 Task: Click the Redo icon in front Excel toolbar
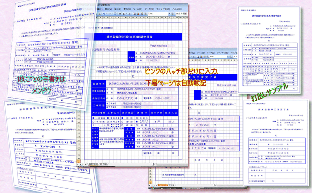pyautogui.click(x=110, y=14)
